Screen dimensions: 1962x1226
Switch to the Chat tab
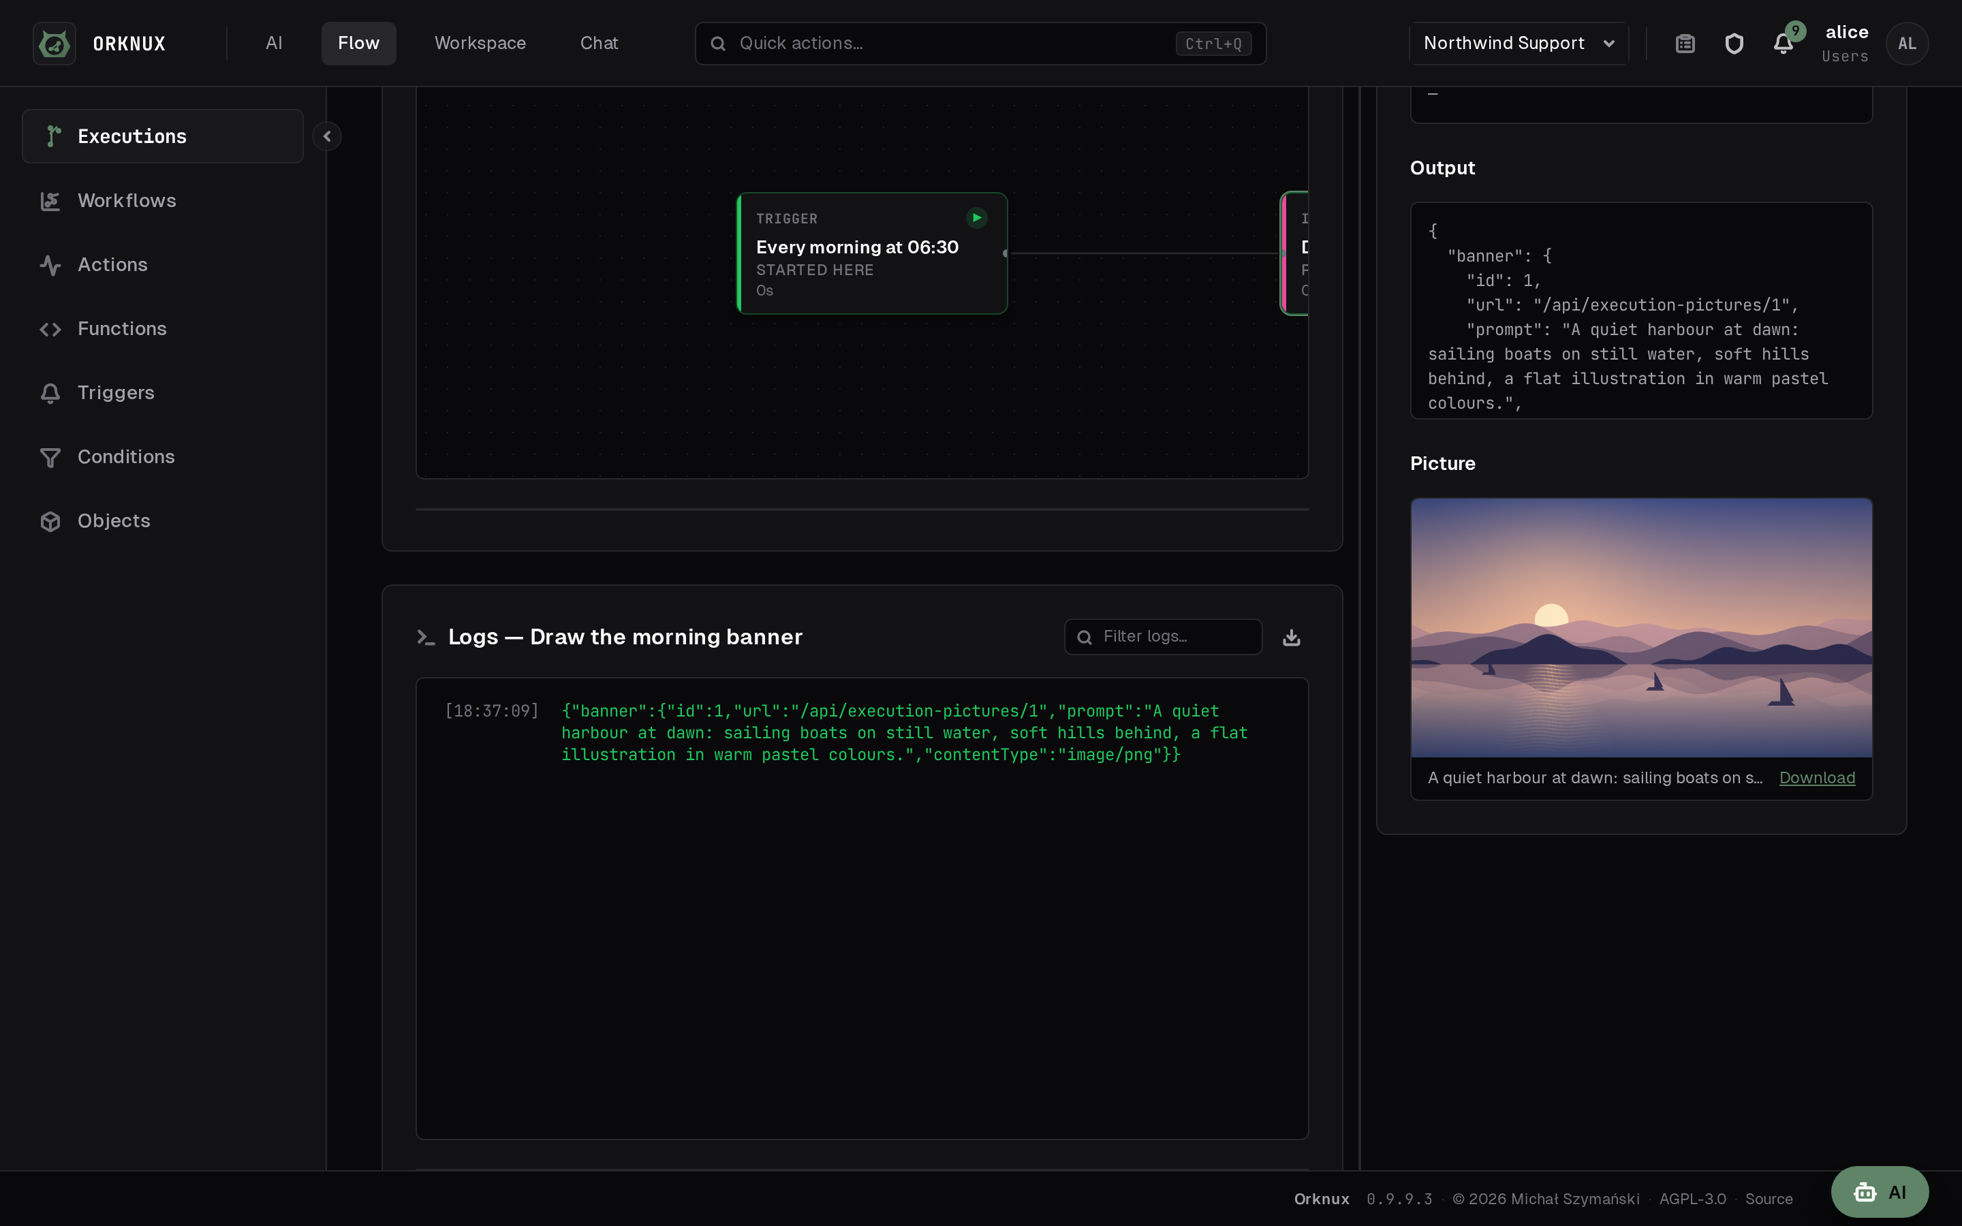tap(599, 43)
